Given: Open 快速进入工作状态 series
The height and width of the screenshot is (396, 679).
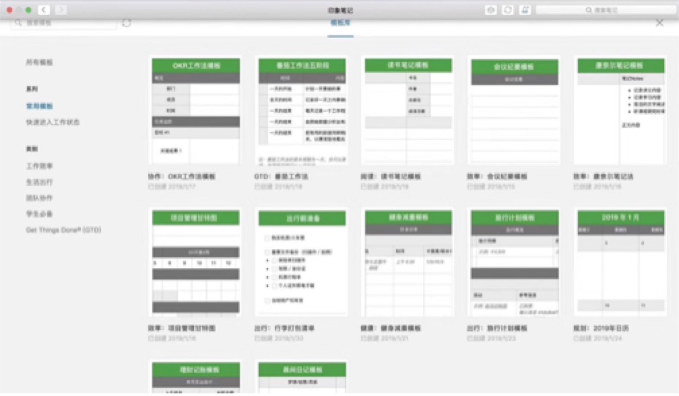Looking at the screenshot, I should (x=53, y=122).
